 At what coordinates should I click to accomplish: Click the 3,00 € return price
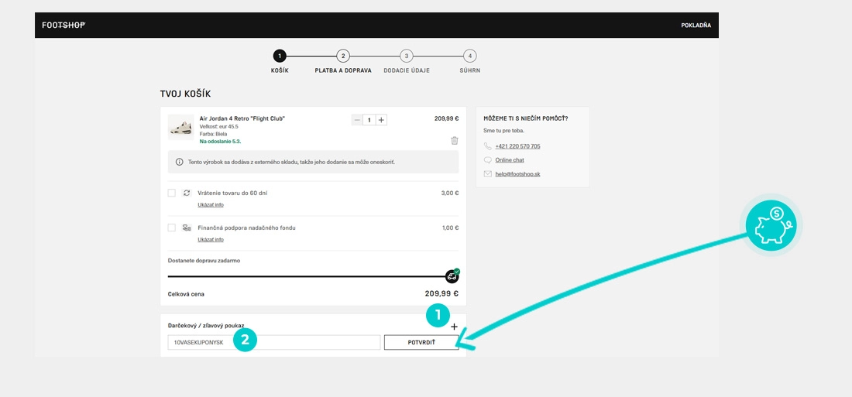pyautogui.click(x=450, y=193)
